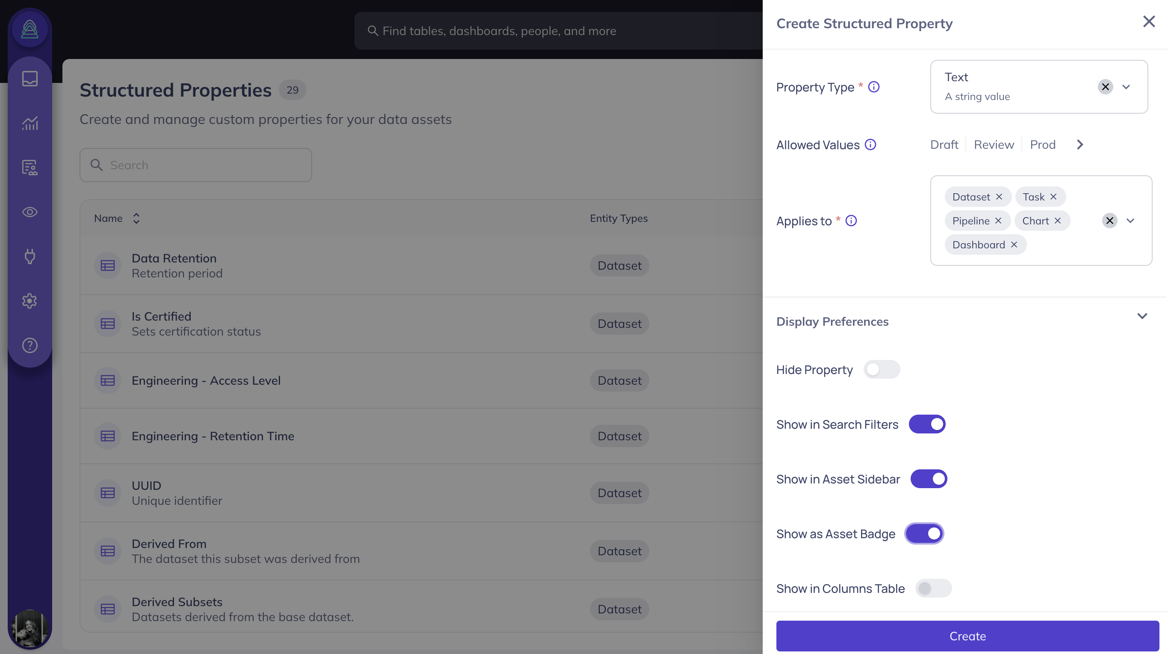Screen dimensions: 1168x654
Task: Click the user profile avatar thumbnail
Action: click(30, 628)
